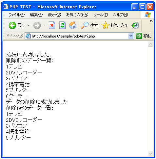Screen dimensions: 156x159
Task: Show more toolbar items chevron
Action: (151, 21)
